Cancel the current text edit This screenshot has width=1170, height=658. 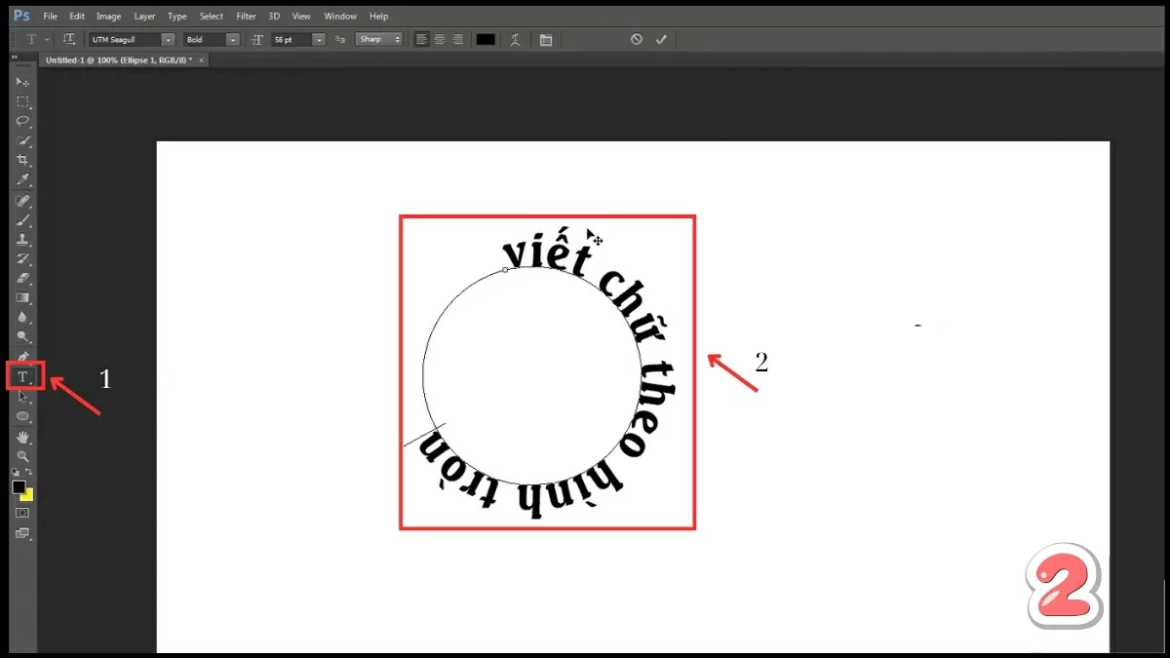(x=636, y=39)
